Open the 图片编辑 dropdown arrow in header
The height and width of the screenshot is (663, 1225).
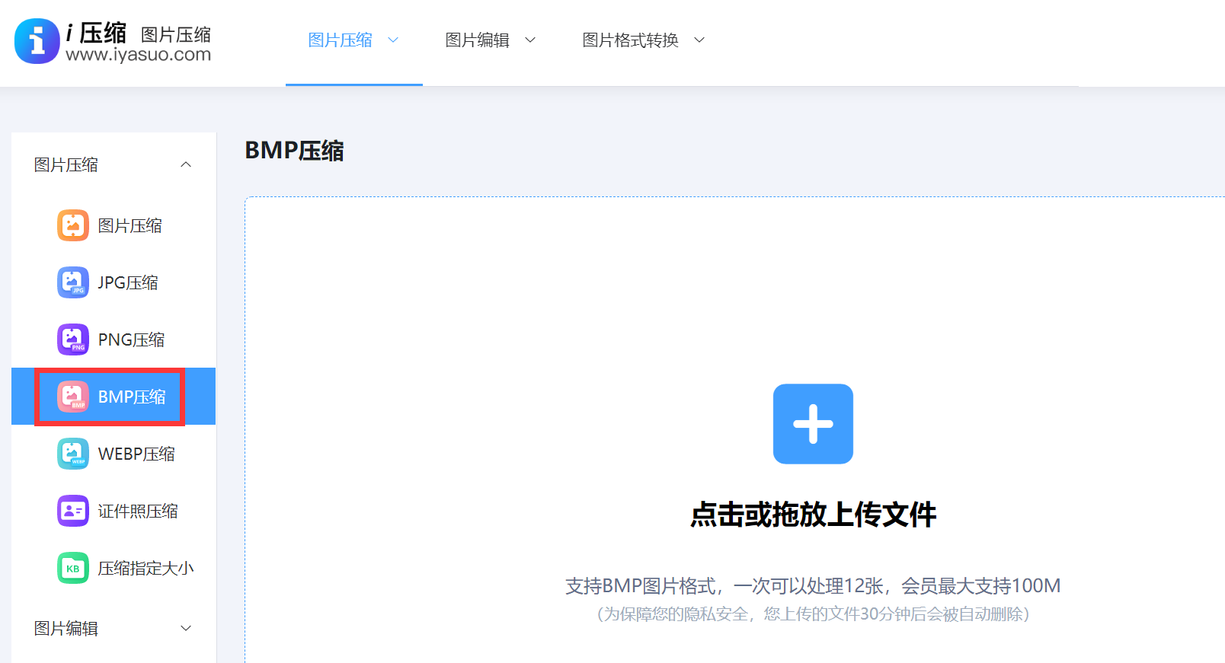[530, 40]
